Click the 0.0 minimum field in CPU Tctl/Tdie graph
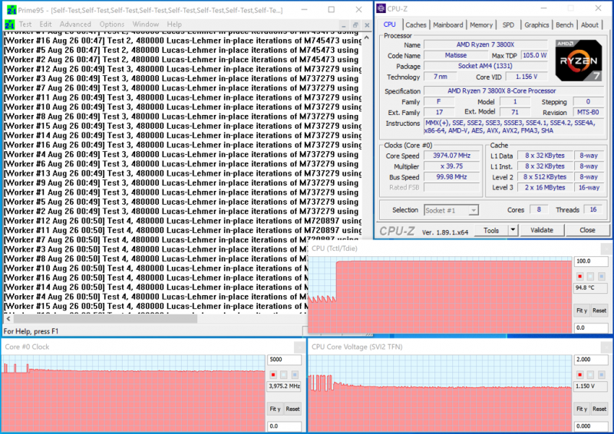The image size is (614, 434). tap(590, 327)
